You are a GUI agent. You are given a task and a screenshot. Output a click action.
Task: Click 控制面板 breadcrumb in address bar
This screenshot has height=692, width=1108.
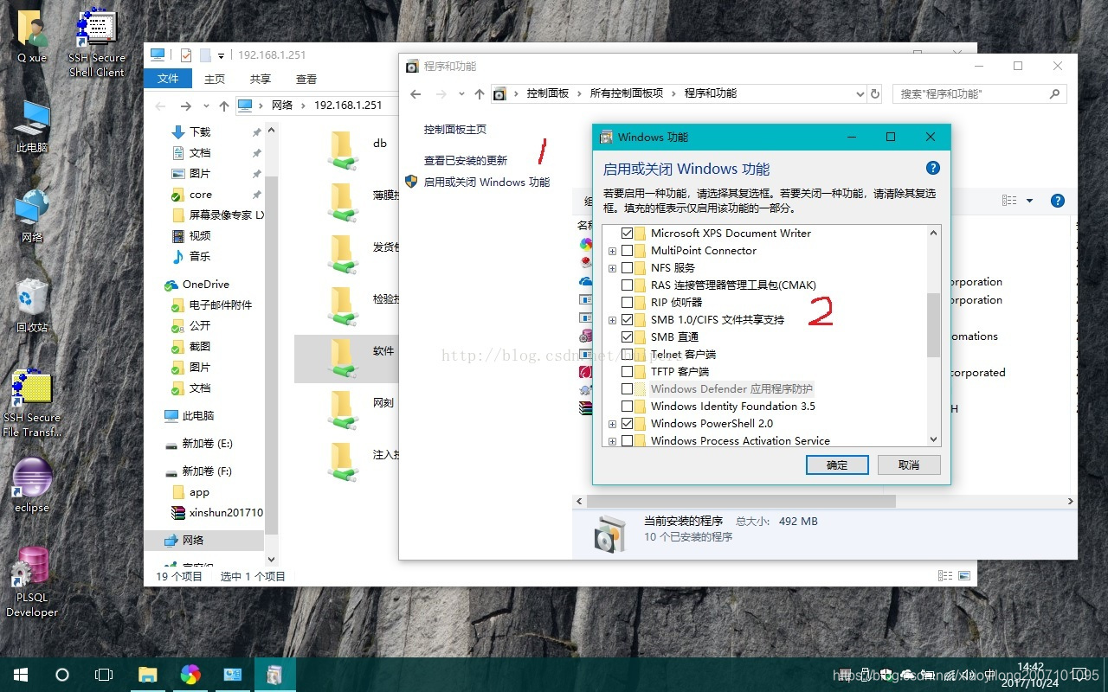pyautogui.click(x=548, y=93)
